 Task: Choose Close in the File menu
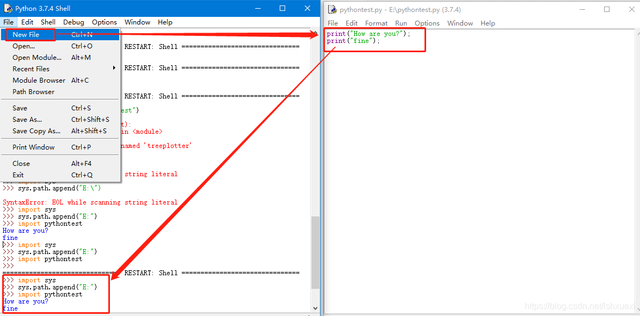click(61, 164)
